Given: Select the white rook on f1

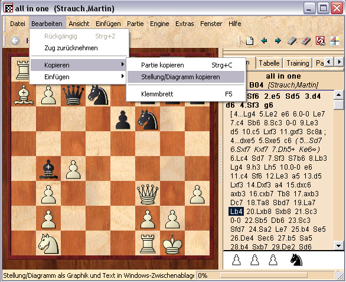Looking at the screenshot, I should click(x=148, y=244).
